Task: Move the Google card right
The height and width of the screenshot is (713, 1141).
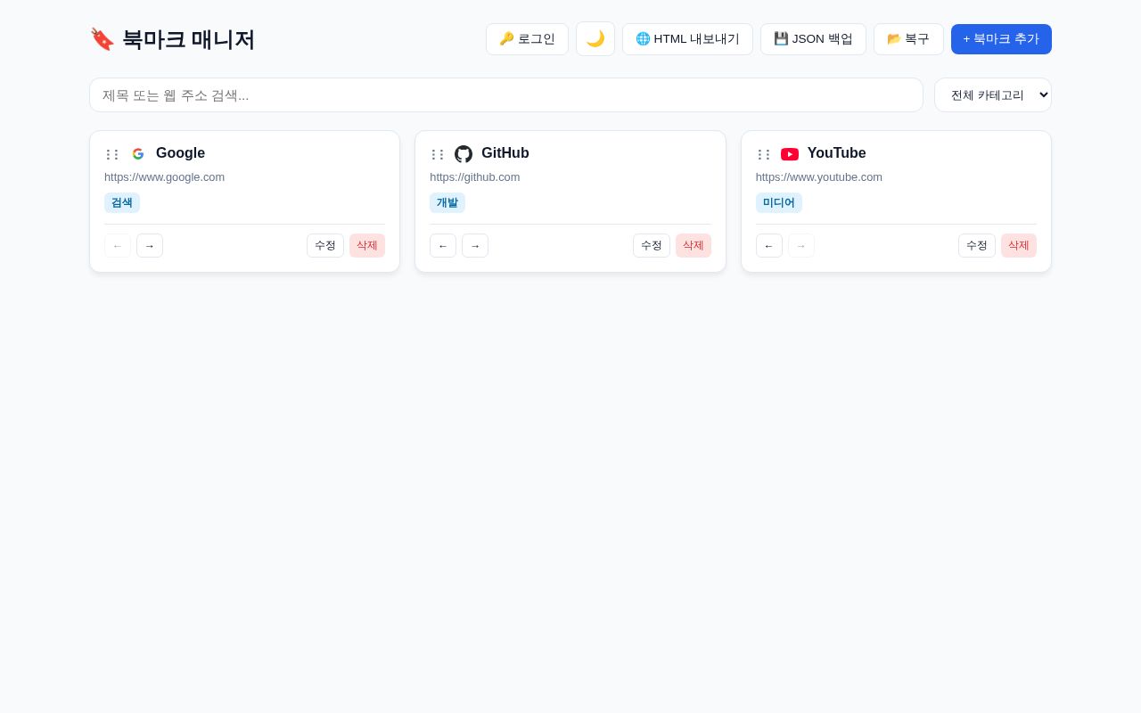Action: [150, 246]
